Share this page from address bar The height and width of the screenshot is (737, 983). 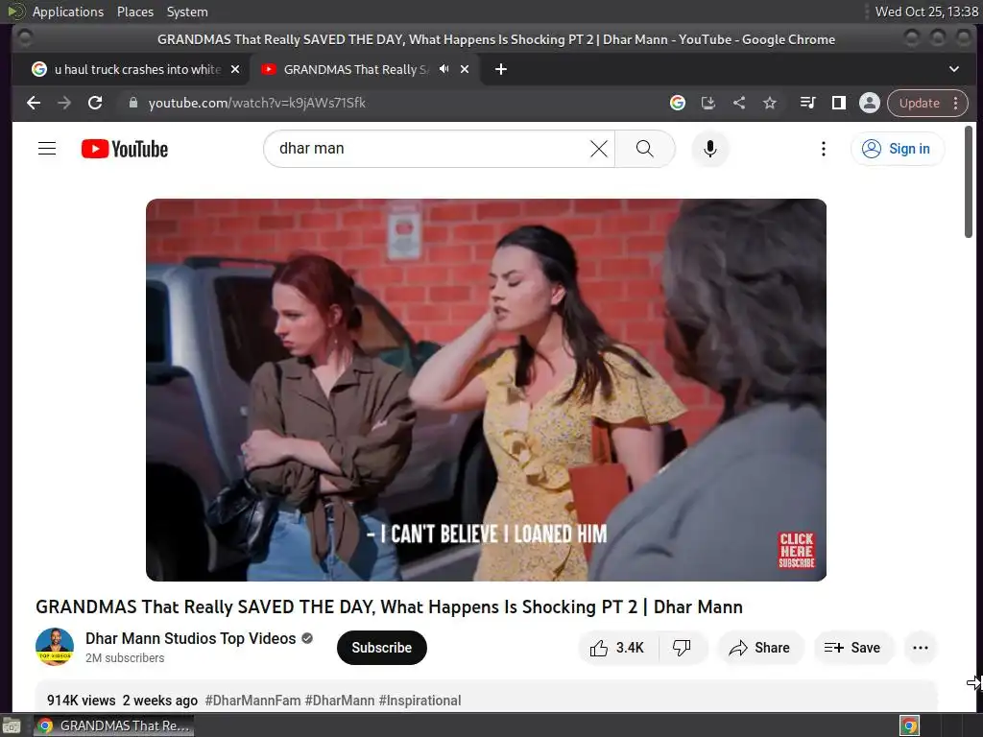(x=739, y=103)
